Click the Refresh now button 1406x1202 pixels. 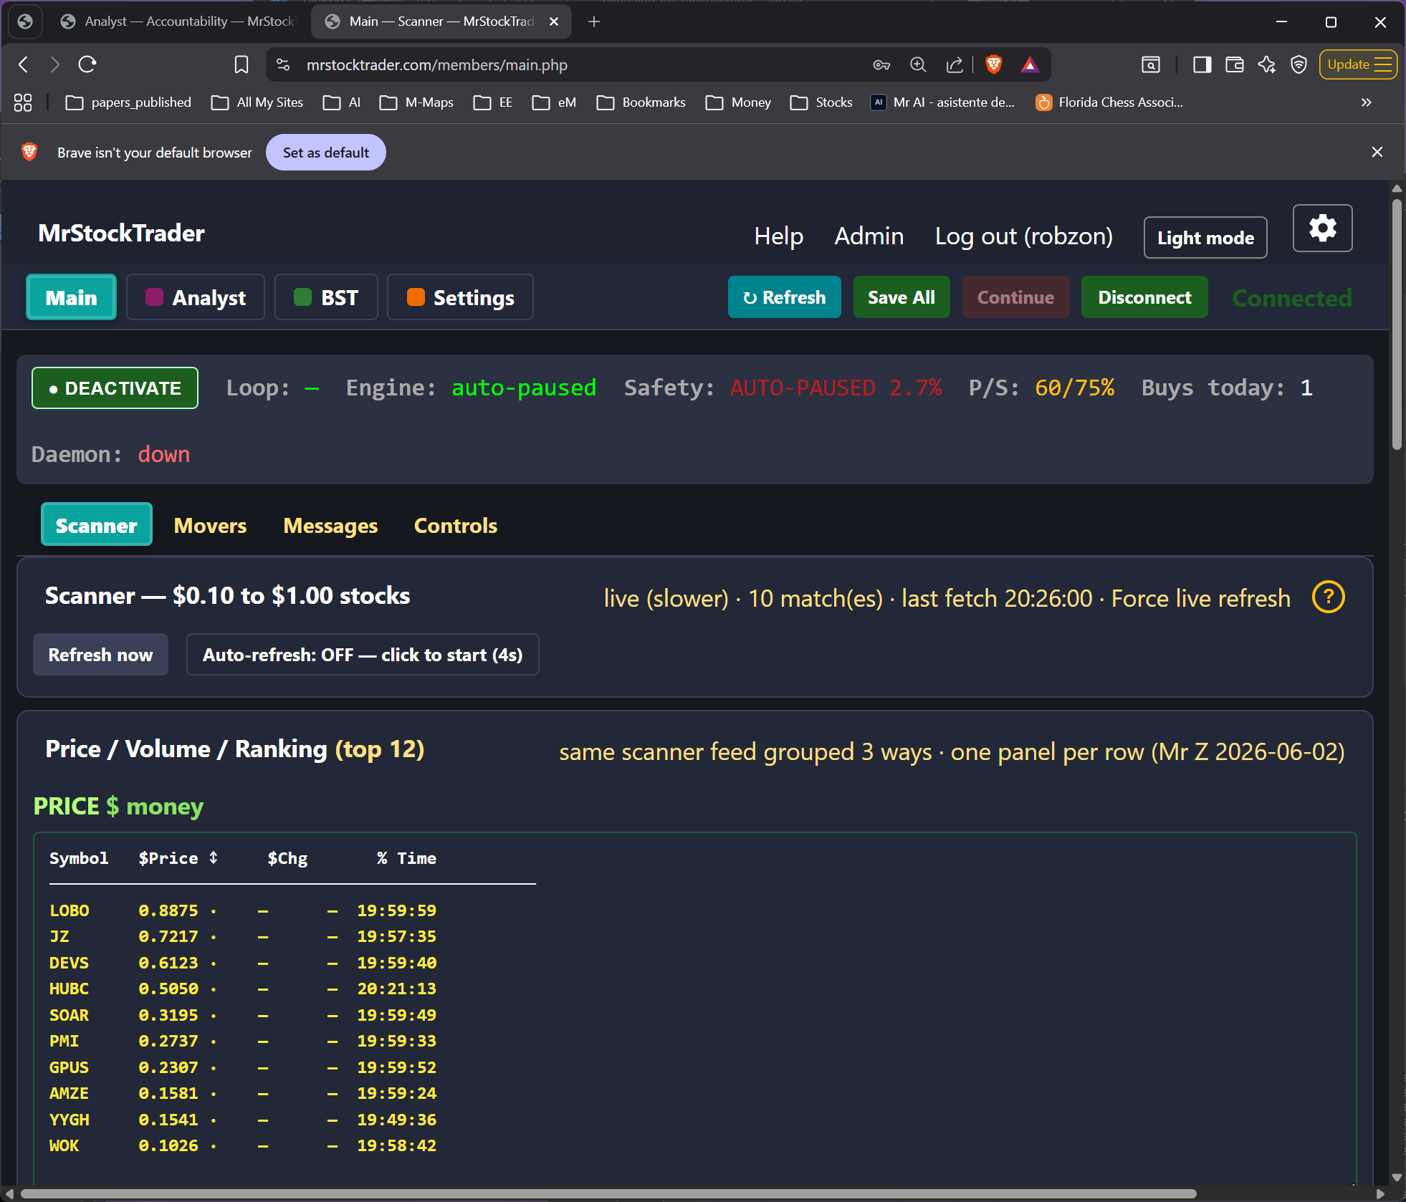[x=100, y=655]
